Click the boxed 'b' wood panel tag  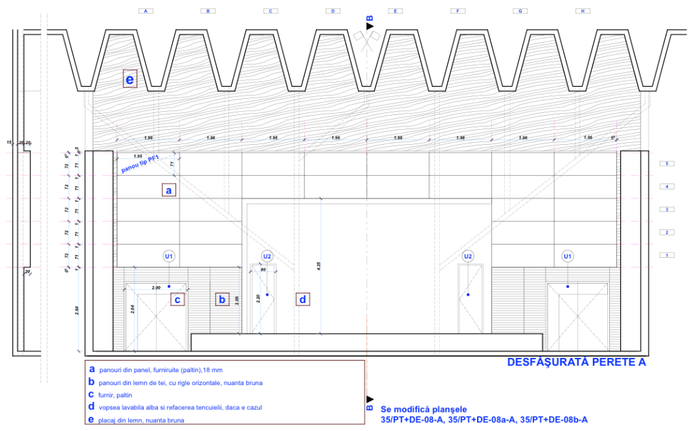[222, 299]
